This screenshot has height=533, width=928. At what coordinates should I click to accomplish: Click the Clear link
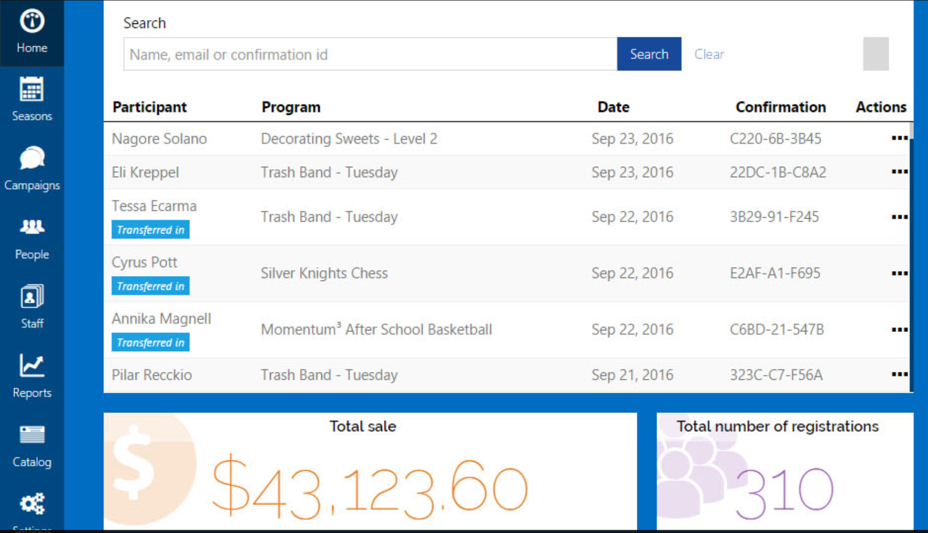708,54
